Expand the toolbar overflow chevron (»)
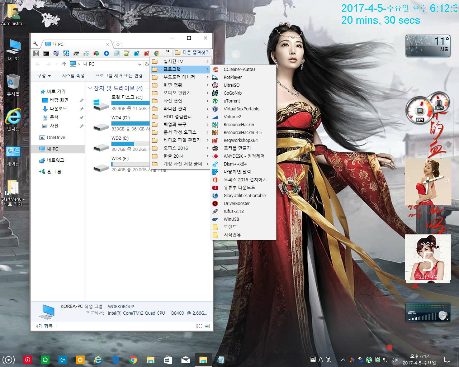The image size is (459, 367). click(x=167, y=51)
